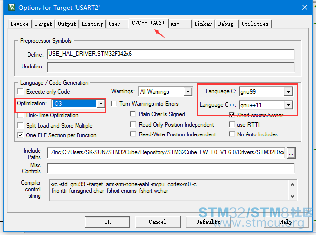Open Help for this dialog
This screenshot has width=316, height=235.
(286, 222)
